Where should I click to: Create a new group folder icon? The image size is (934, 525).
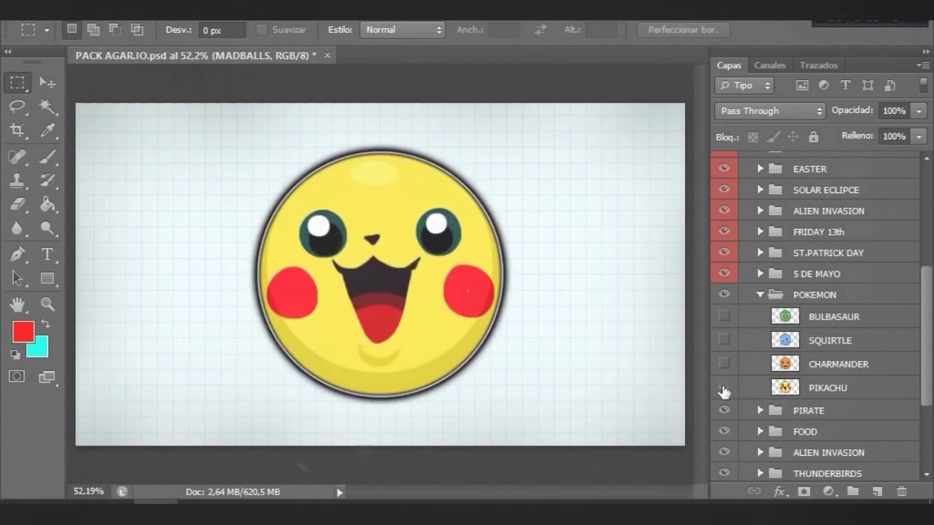tap(852, 491)
